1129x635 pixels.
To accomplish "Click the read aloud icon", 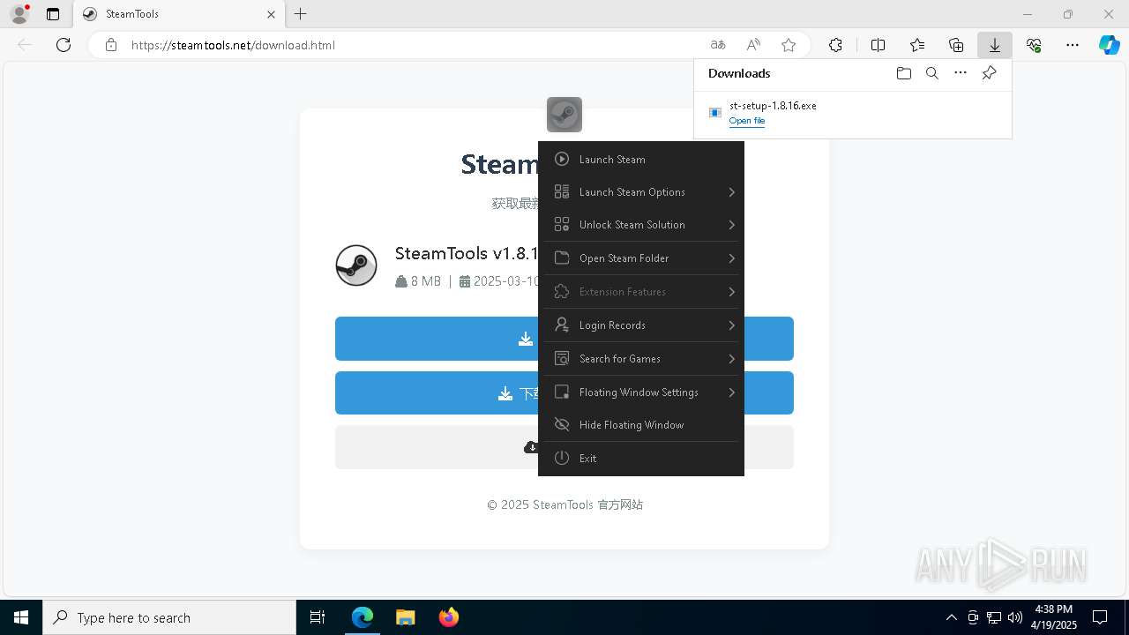I will tap(753, 45).
